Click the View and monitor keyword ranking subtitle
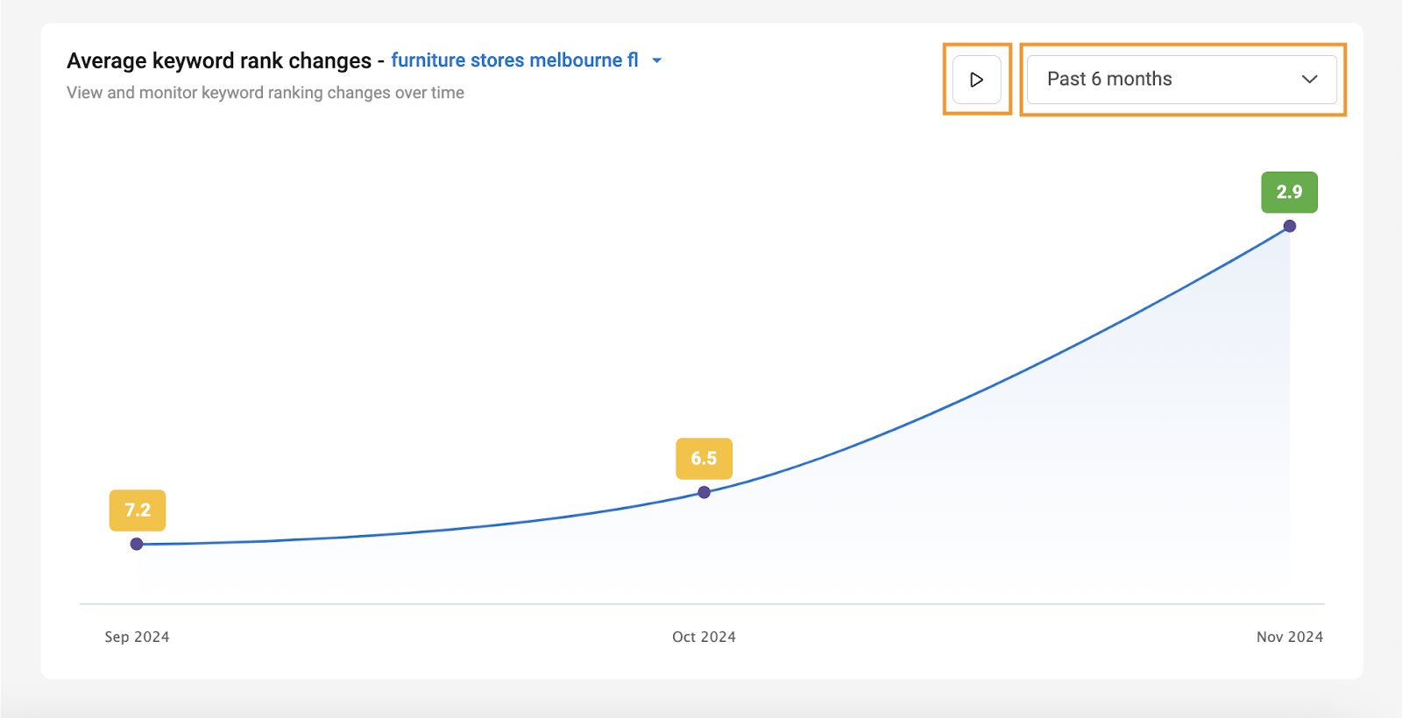This screenshot has height=718, width=1402. (x=266, y=93)
